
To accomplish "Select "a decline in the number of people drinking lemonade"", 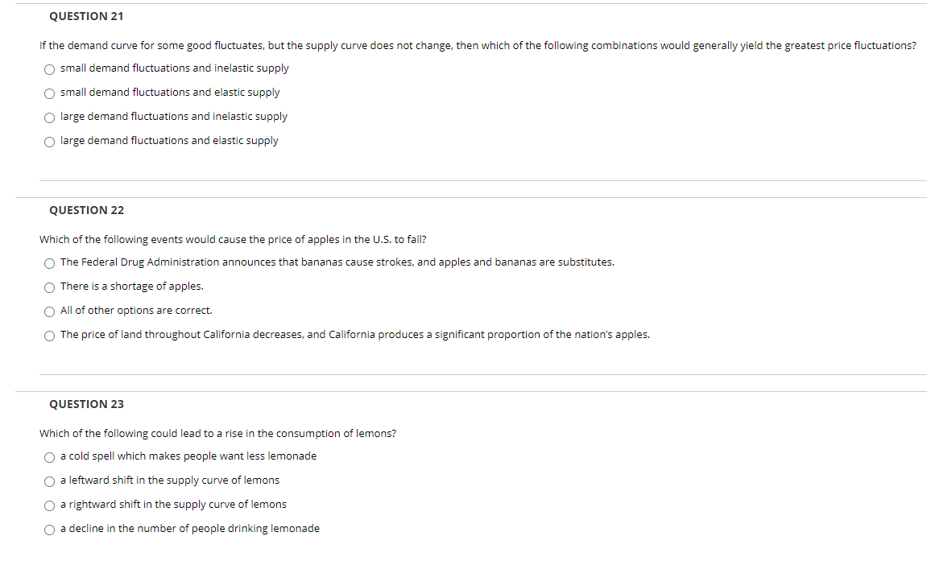I will [49, 530].
